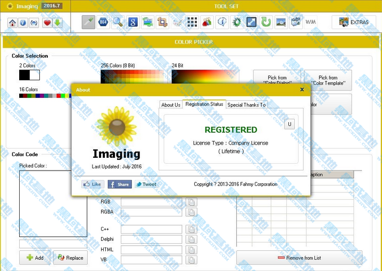
Task: Open the magnifying glass search tool
Action: pyautogui.click(x=118, y=22)
